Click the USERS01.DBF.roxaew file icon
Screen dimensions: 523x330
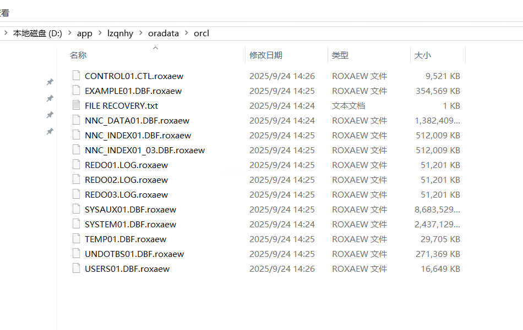76,269
